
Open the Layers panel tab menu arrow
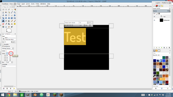click(170, 6)
